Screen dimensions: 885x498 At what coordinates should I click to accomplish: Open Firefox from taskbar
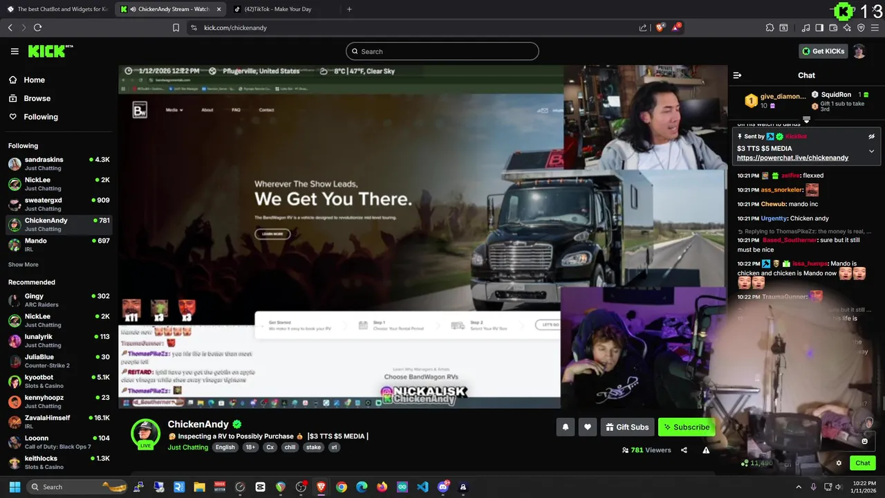coord(382,487)
